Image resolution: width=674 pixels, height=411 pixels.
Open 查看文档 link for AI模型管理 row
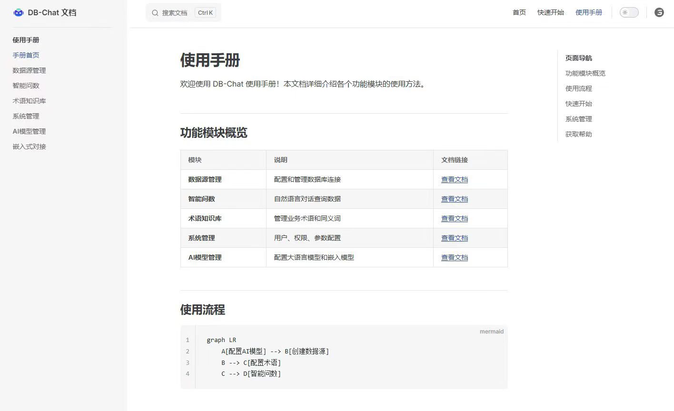[454, 257]
